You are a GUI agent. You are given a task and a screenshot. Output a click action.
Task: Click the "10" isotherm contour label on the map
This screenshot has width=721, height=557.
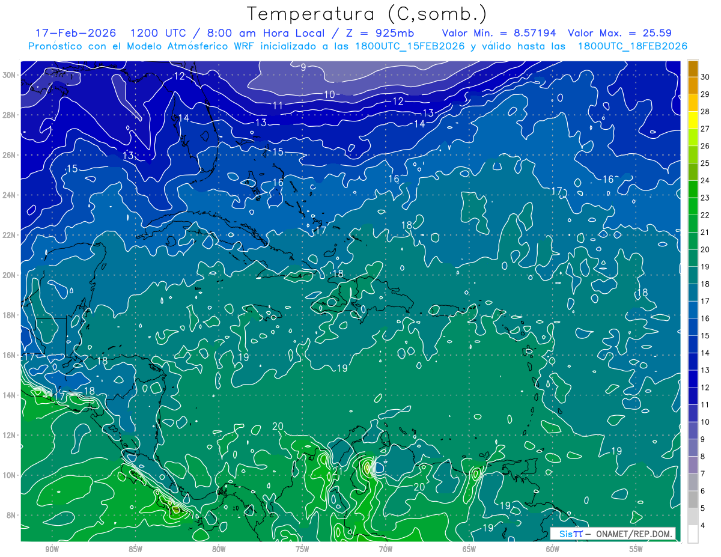click(329, 94)
